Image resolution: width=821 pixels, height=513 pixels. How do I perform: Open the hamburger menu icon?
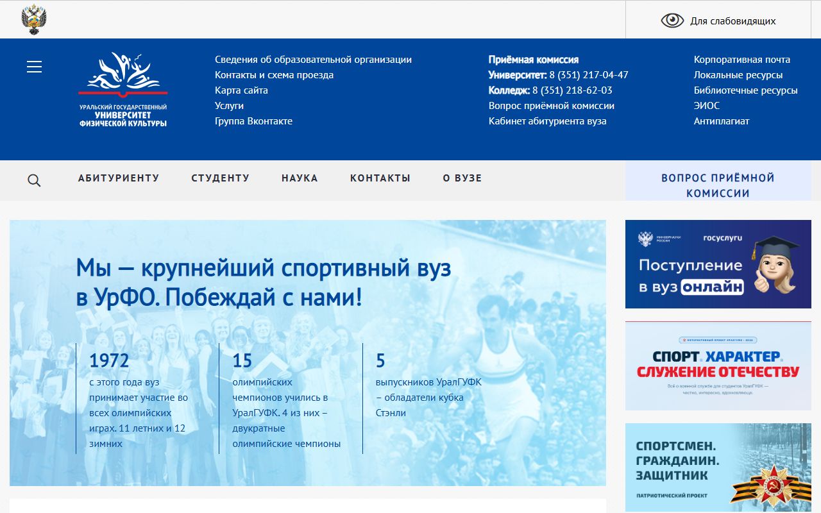pos(34,67)
